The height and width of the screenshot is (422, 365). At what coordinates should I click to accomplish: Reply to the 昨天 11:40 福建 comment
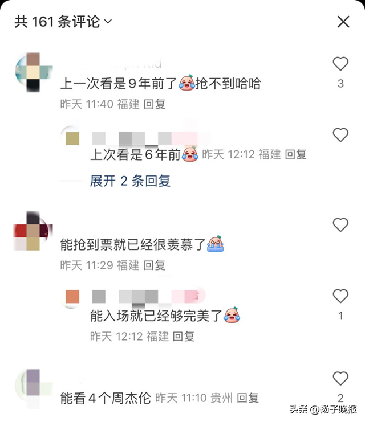click(x=155, y=104)
